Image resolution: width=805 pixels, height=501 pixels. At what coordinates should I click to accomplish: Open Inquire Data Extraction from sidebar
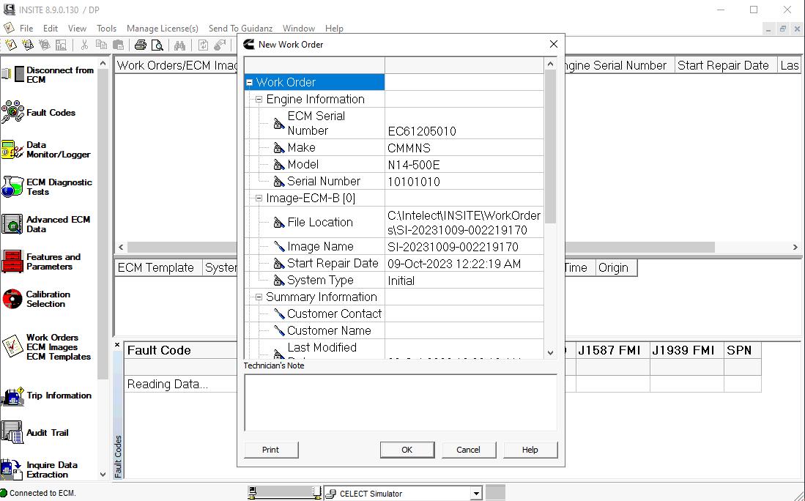[40, 470]
